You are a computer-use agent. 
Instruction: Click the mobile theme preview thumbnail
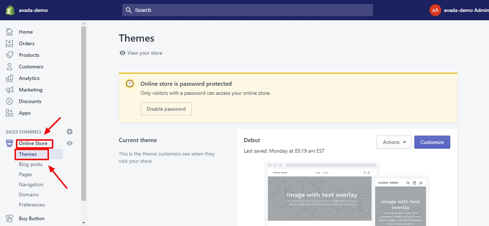(x=401, y=202)
